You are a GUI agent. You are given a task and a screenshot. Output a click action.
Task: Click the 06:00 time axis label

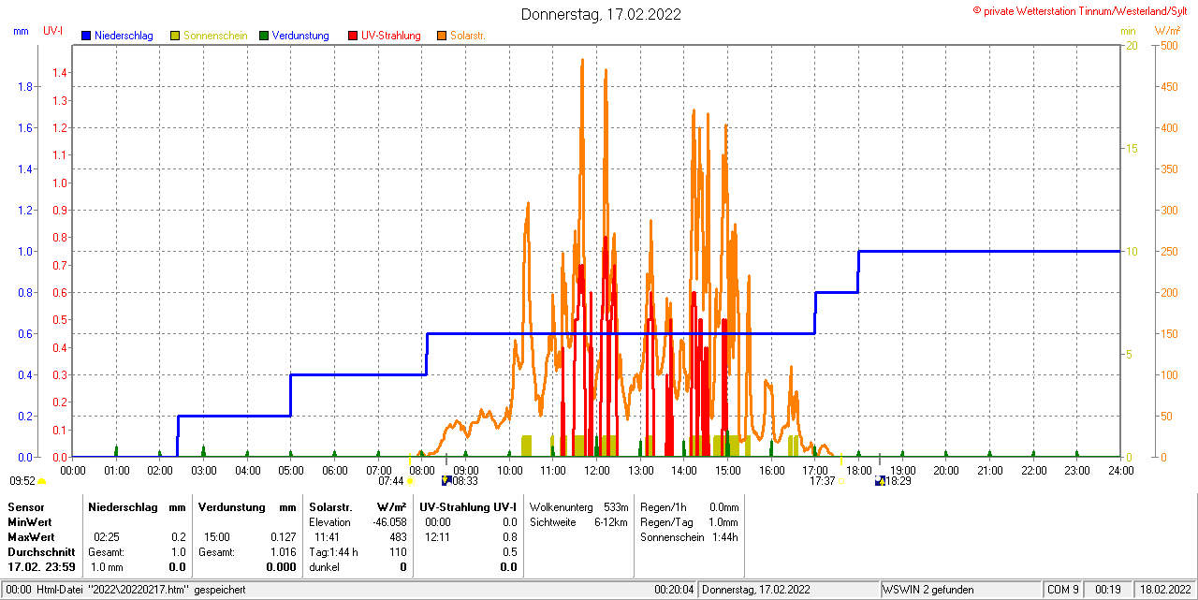point(334,470)
